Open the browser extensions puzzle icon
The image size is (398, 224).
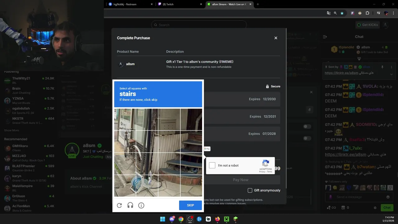pyautogui.click(x=368, y=13)
